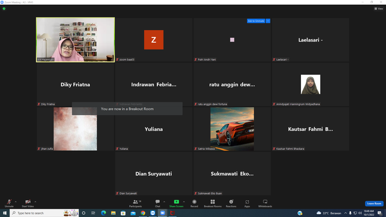Click the Windows taskbar search box
This screenshot has width=386, height=217.
click(44, 213)
